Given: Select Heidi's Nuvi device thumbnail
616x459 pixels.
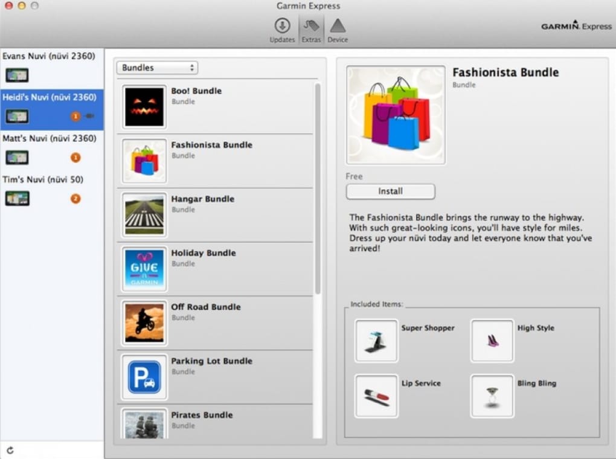Looking at the screenshot, I should [x=17, y=117].
